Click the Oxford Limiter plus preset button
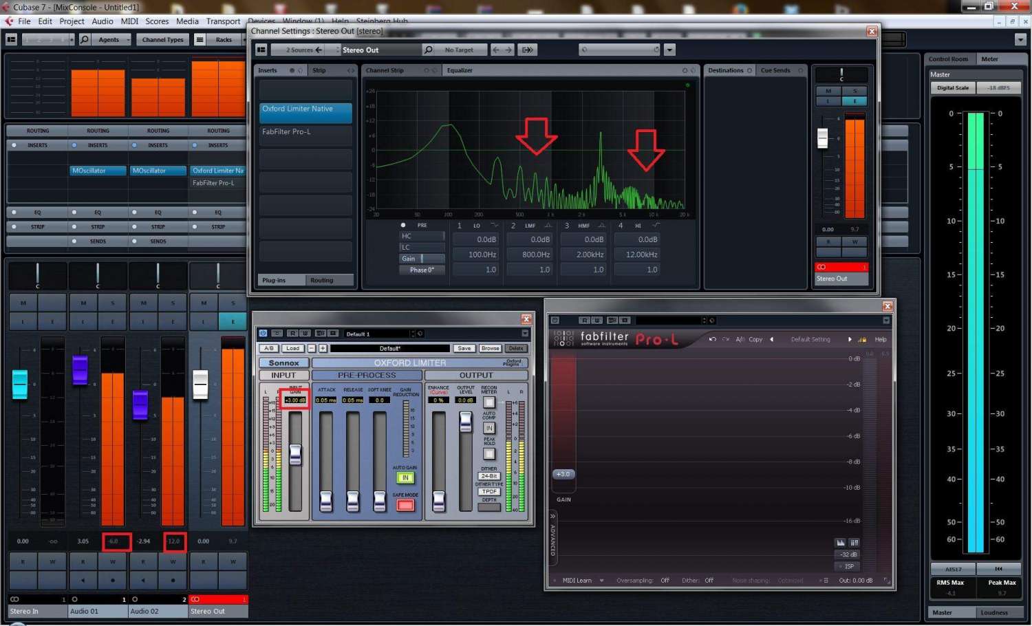The height and width of the screenshot is (626, 1032). tap(322, 348)
